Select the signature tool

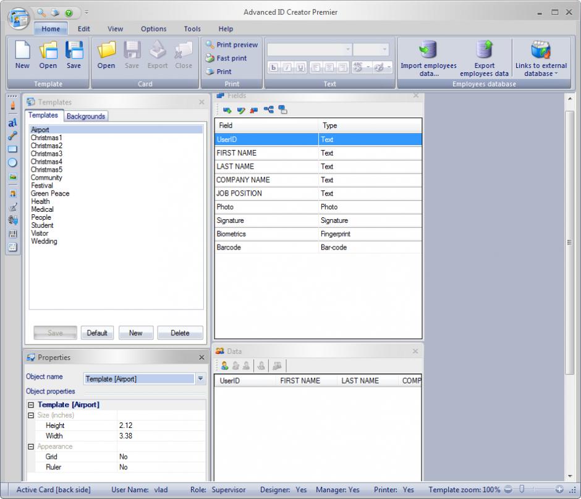click(x=12, y=207)
